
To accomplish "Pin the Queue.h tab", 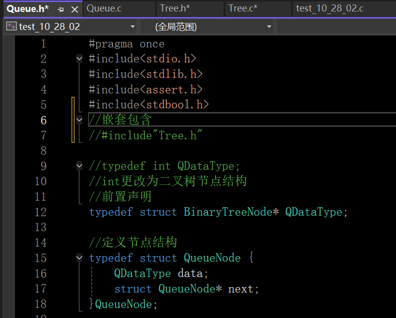I will coord(60,9).
